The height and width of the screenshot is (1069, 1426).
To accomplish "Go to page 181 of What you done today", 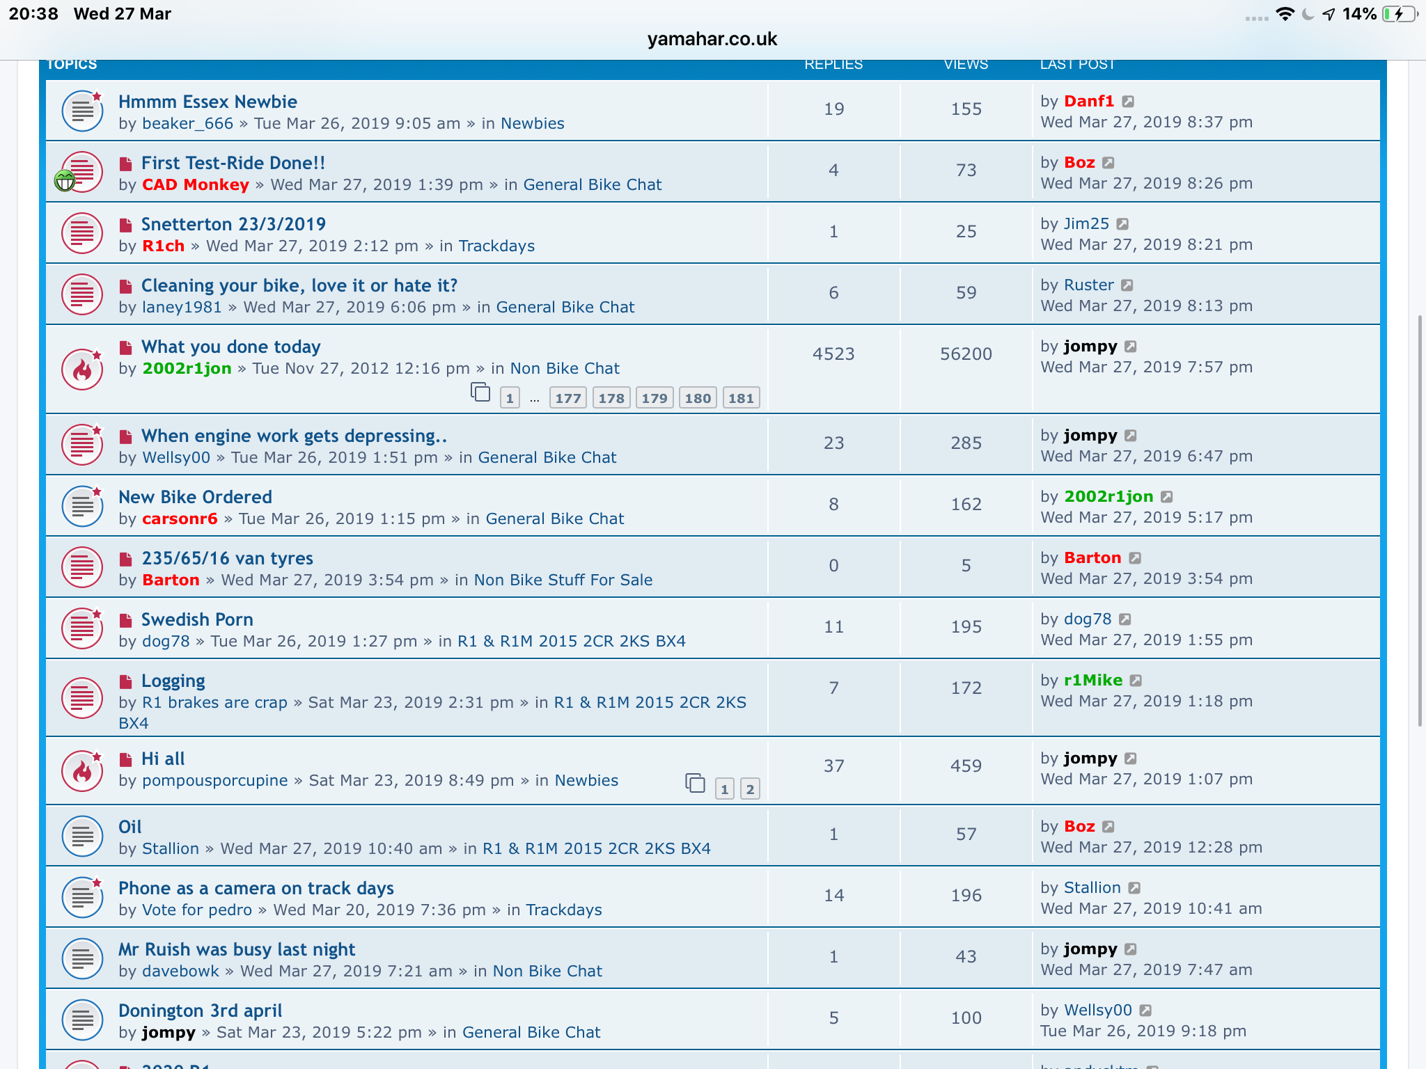I will point(741,398).
